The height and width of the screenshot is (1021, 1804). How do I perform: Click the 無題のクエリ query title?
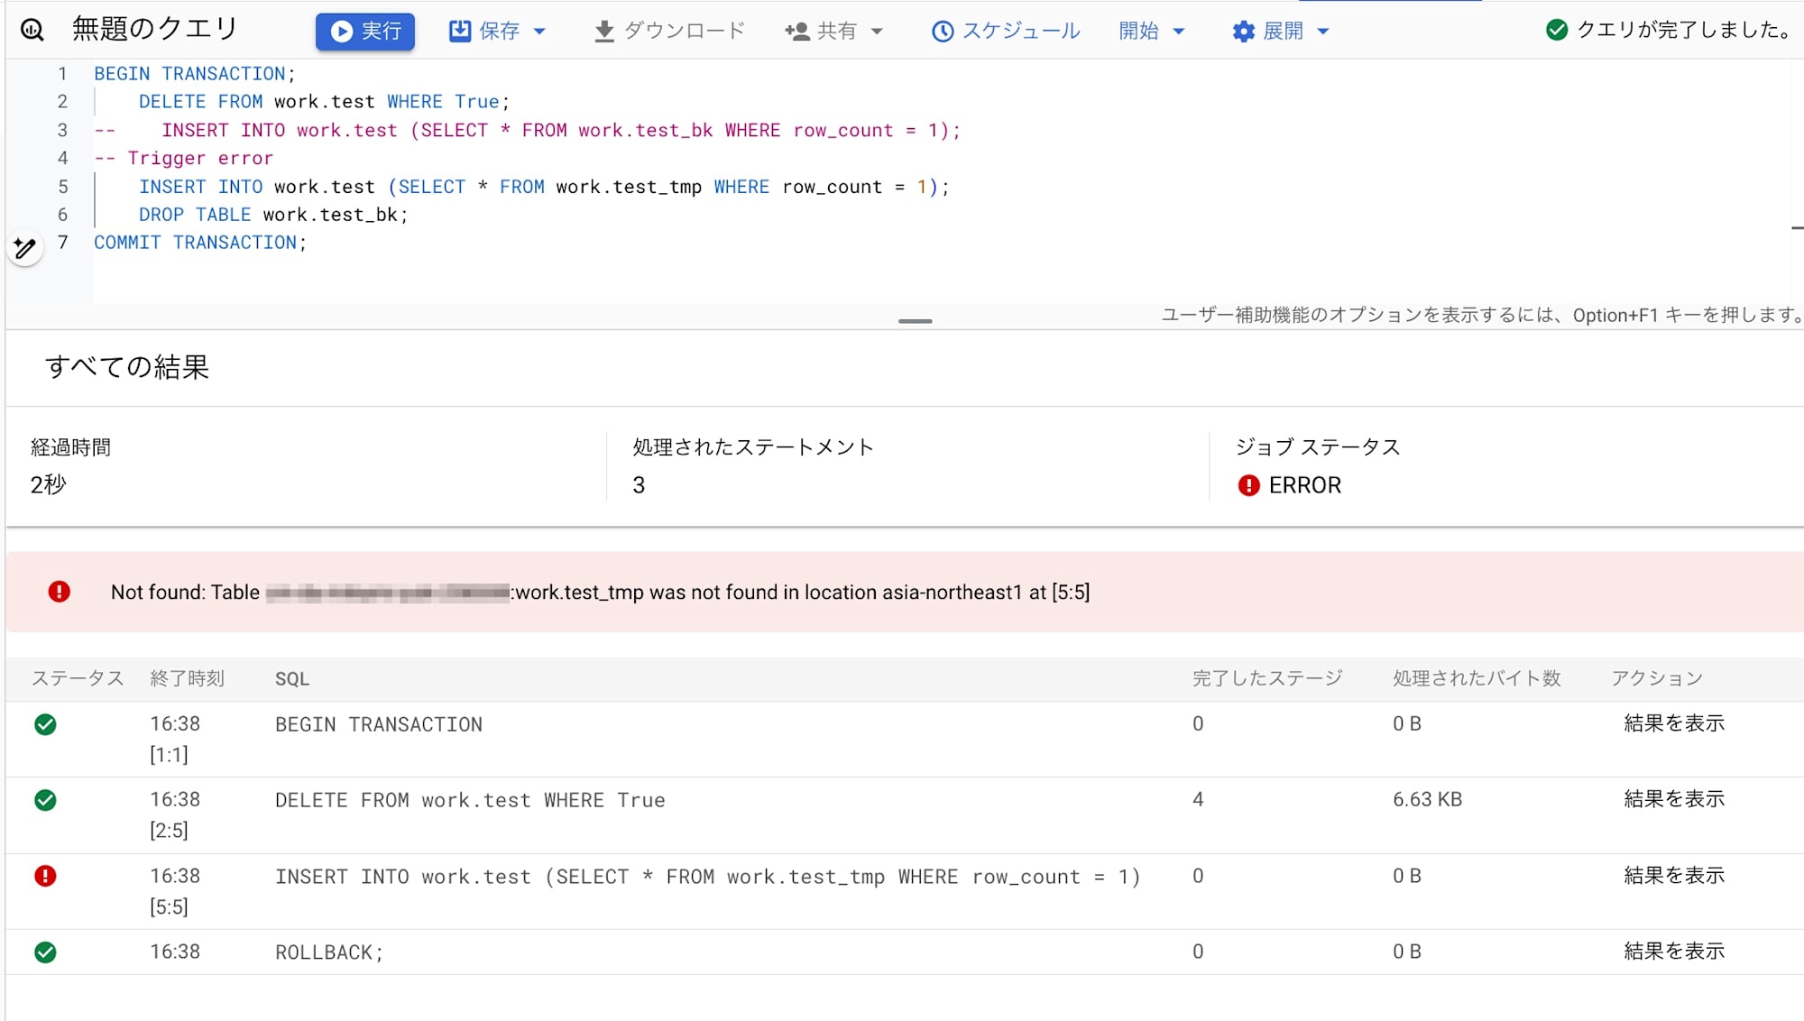point(155,29)
